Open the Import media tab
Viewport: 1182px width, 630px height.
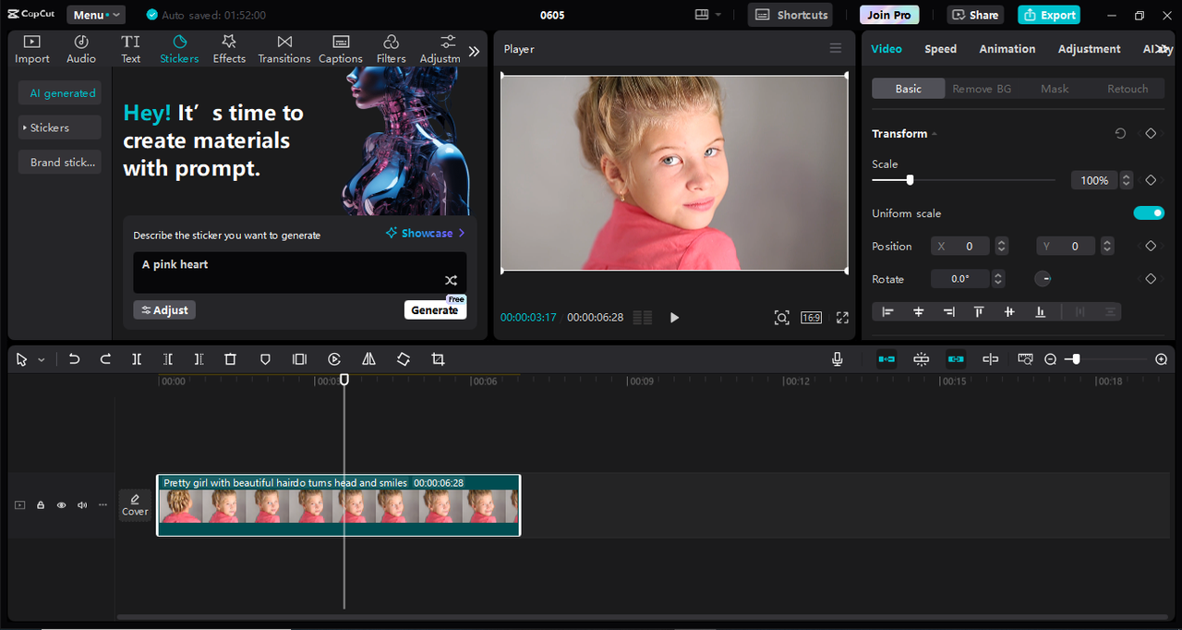pyautogui.click(x=32, y=49)
